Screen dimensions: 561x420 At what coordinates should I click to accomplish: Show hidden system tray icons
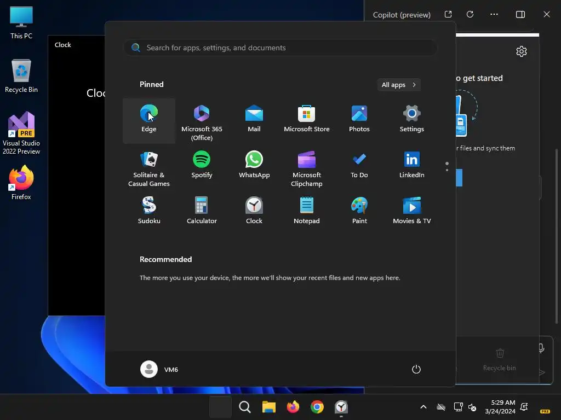[423, 407]
